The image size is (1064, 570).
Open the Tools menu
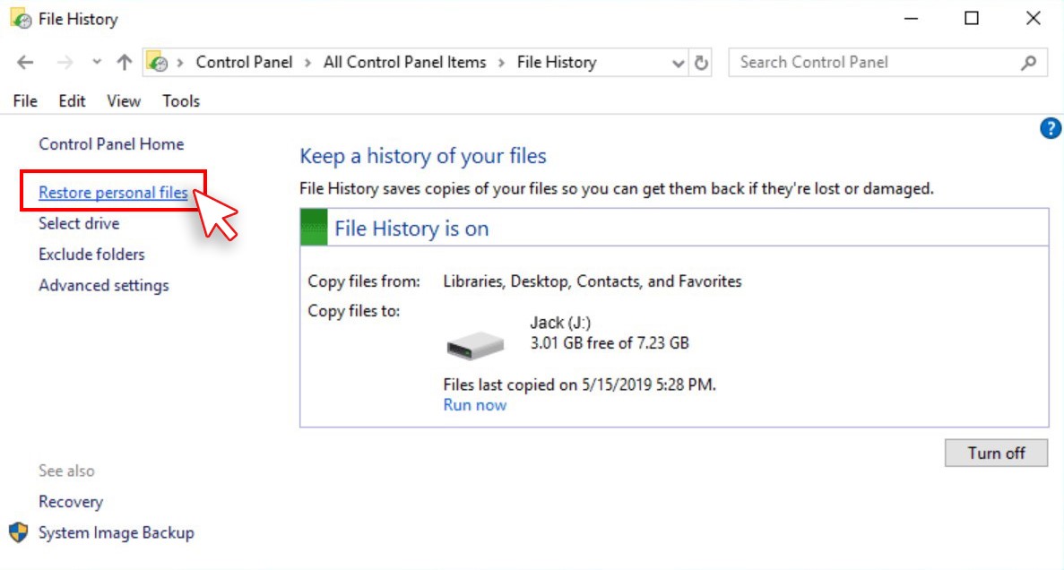(x=181, y=101)
